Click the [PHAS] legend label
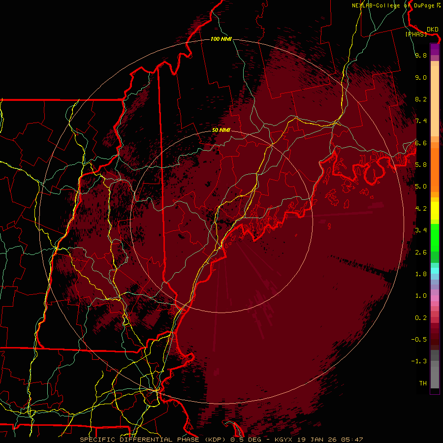 (x=416, y=34)
